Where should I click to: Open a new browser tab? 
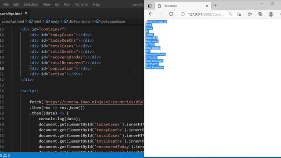pyautogui.click(x=215, y=6)
